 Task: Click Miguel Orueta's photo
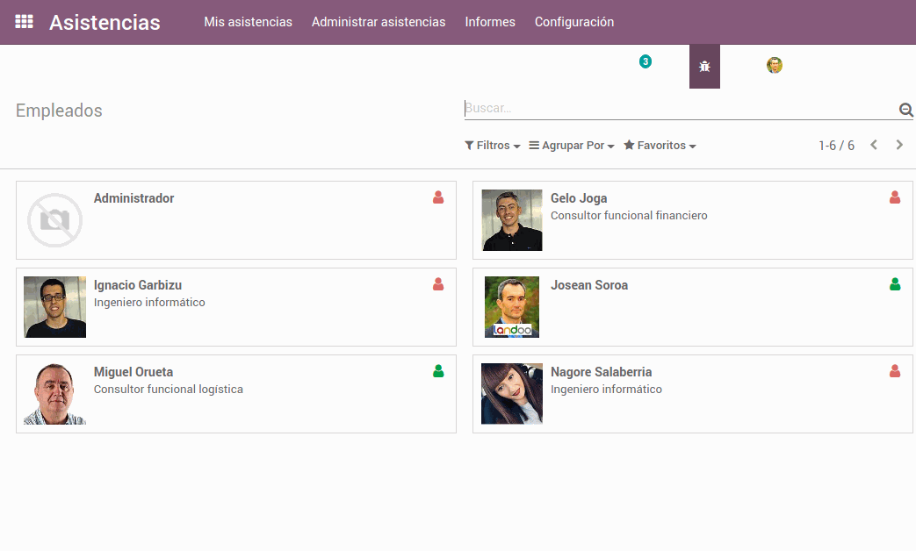(55, 394)
